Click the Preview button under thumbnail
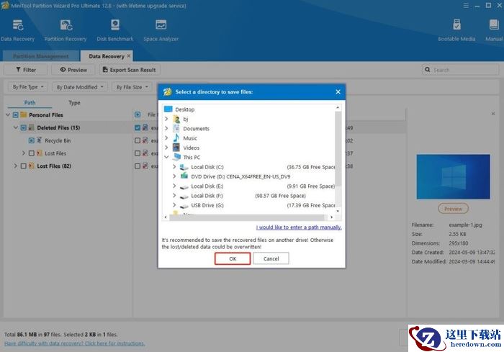 [x=453, y=209]
